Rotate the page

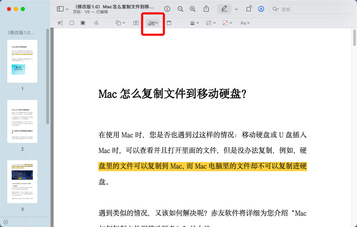coord(249,9)
